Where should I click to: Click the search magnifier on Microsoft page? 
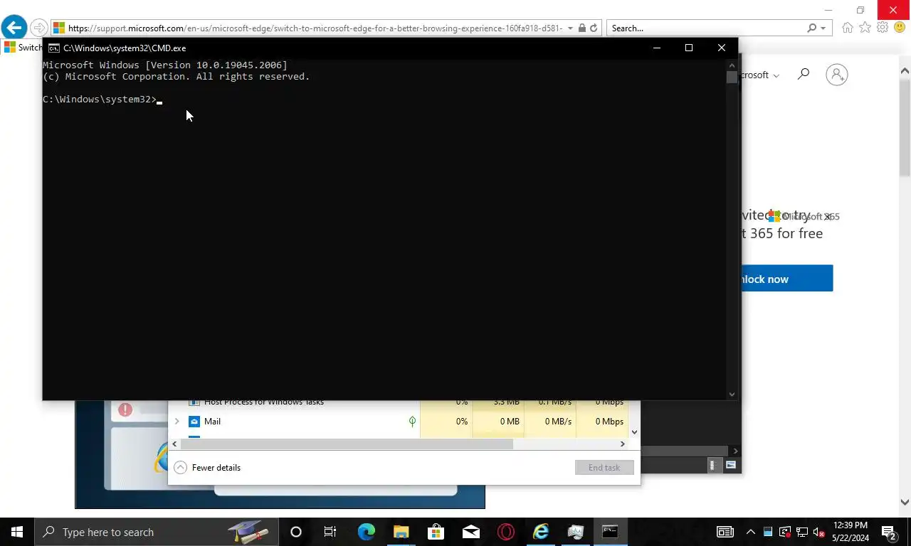point(804,74)
